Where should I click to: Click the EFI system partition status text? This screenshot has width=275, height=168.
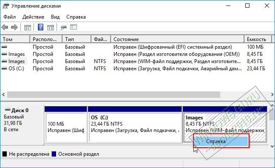(173, 47)
